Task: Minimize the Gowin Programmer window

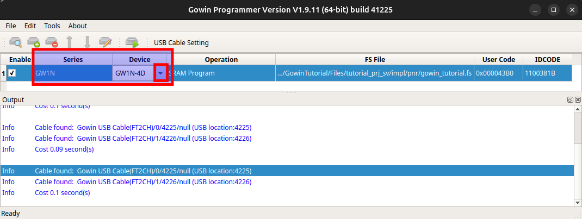Action: click(536, 10)
